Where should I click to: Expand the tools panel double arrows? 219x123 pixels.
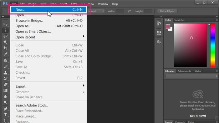point(3,17)
